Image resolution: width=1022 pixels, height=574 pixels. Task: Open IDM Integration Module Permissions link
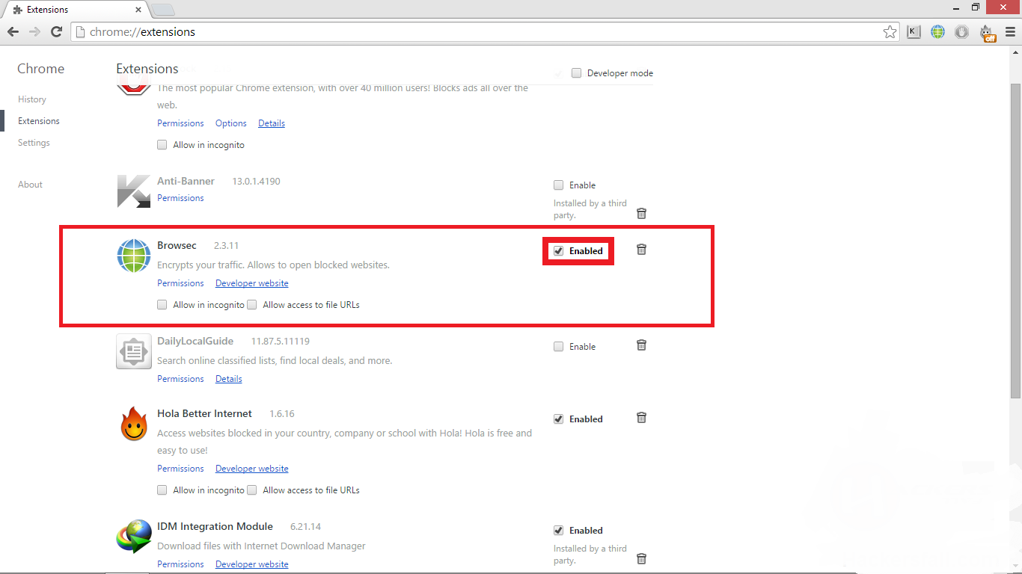180,564
